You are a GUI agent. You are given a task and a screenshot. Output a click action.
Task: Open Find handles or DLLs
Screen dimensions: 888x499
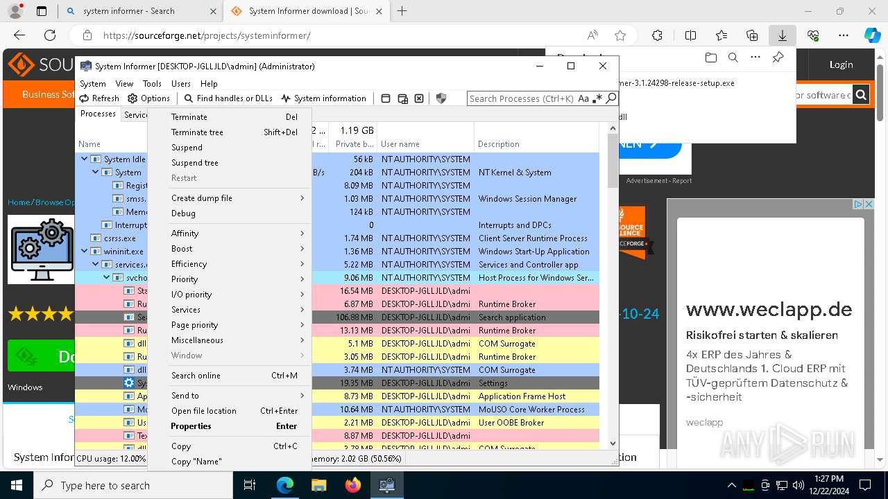[228, 98]
